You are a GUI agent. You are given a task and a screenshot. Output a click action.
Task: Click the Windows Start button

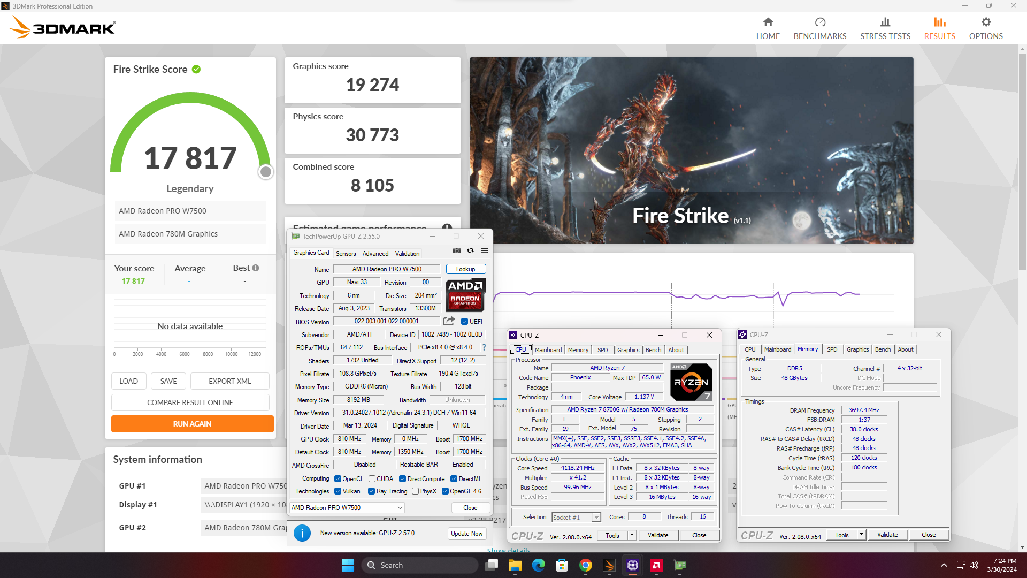(x=348, y=565)
